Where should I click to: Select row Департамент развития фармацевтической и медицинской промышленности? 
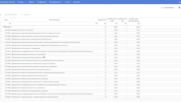tap(70, 73)
